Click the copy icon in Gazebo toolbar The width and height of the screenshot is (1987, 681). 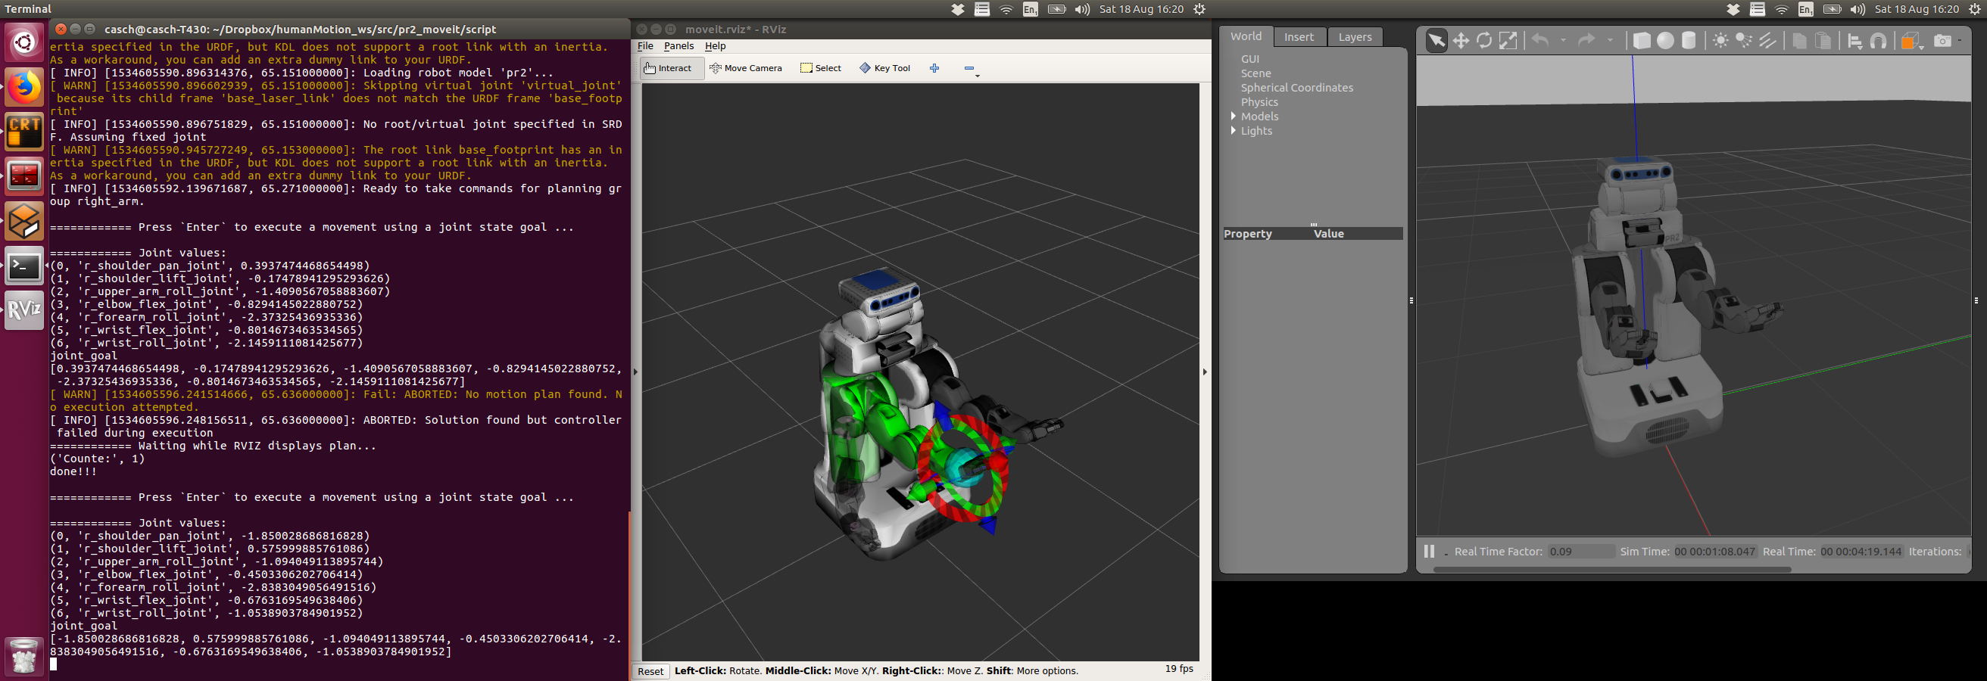click(x=1799, y=41)
